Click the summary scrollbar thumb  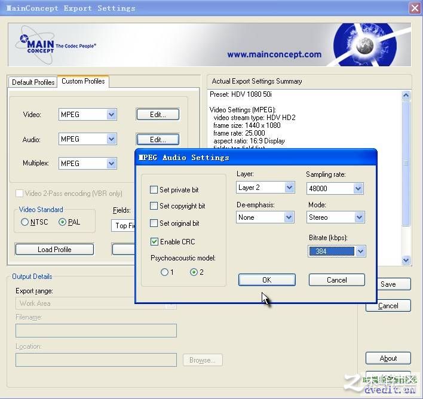[x=406, y=163]
